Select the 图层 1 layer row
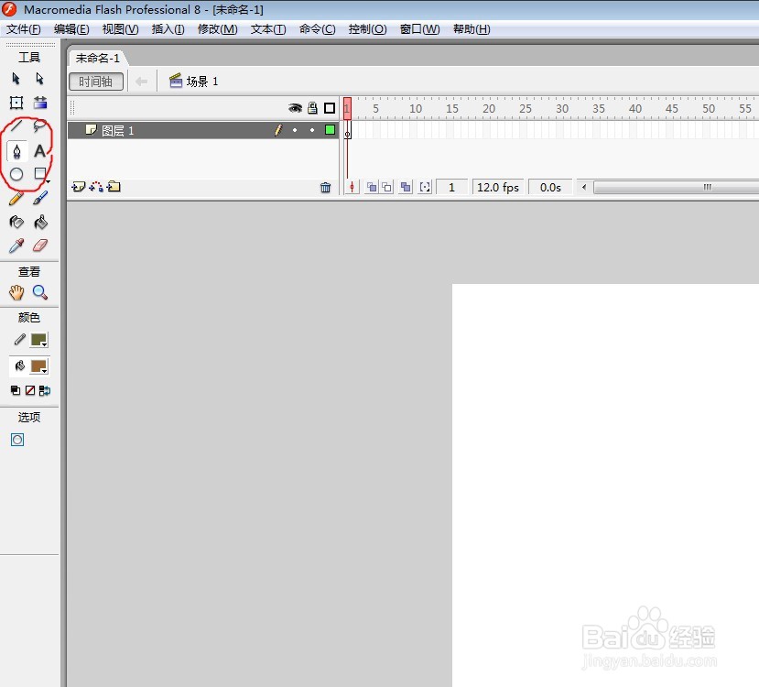Viewport: 759px width, 687px height. (203, 130)
